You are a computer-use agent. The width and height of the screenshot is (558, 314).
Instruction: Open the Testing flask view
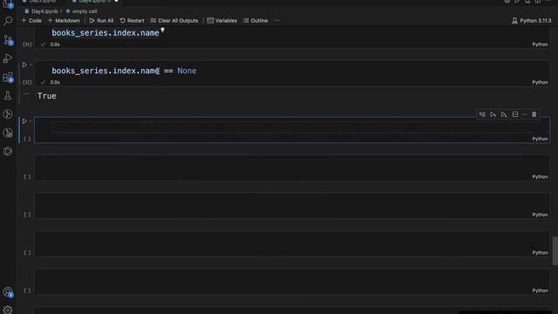[8, 95]
